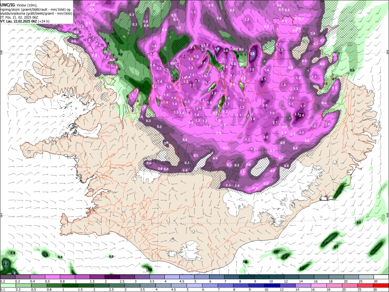Click the 3.8 snowfall value on the map
This screenshot has width=389, height=292.
tap(252, 54)
